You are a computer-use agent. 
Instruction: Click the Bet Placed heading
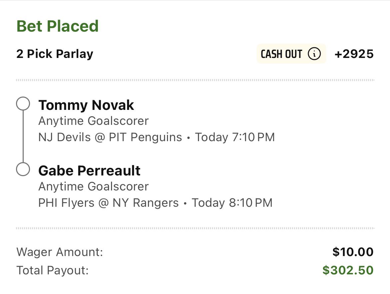coord(57,26)
